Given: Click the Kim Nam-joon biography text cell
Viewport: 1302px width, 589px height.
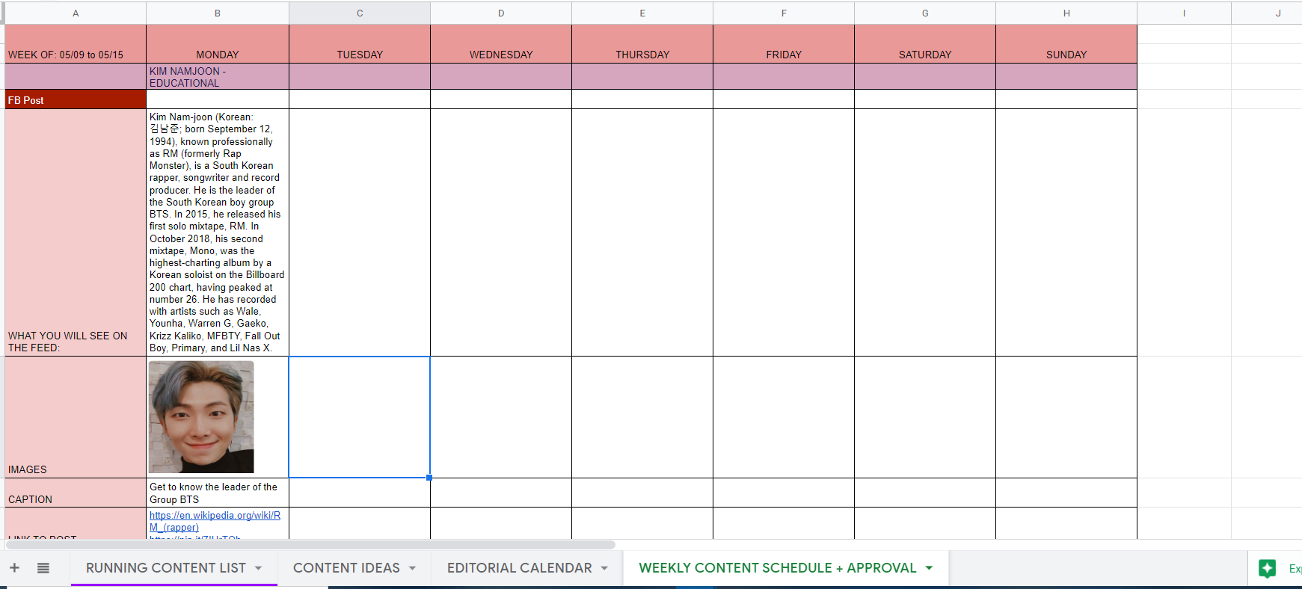Looking at the screenshot, I should pos(218,232).
